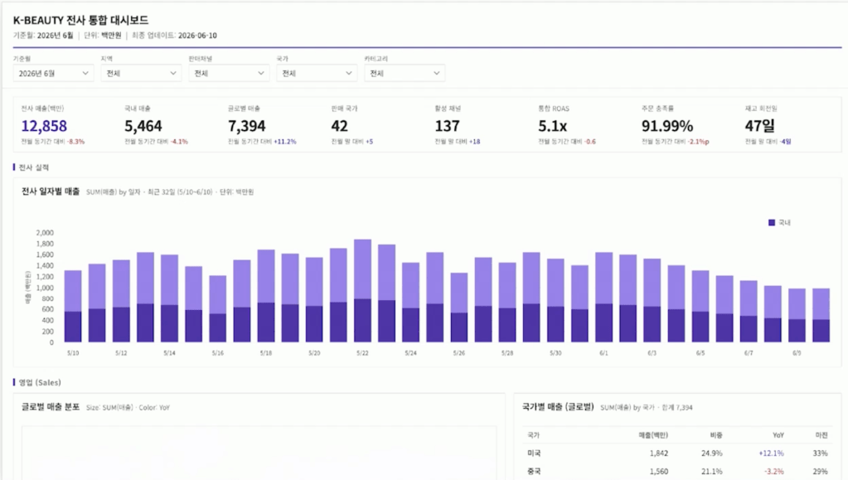Image resolution: width=848 pixels, height=480 pixels.
Task: Click the 주문 충족률 91.99% KPI card
Action: point(686,125)
